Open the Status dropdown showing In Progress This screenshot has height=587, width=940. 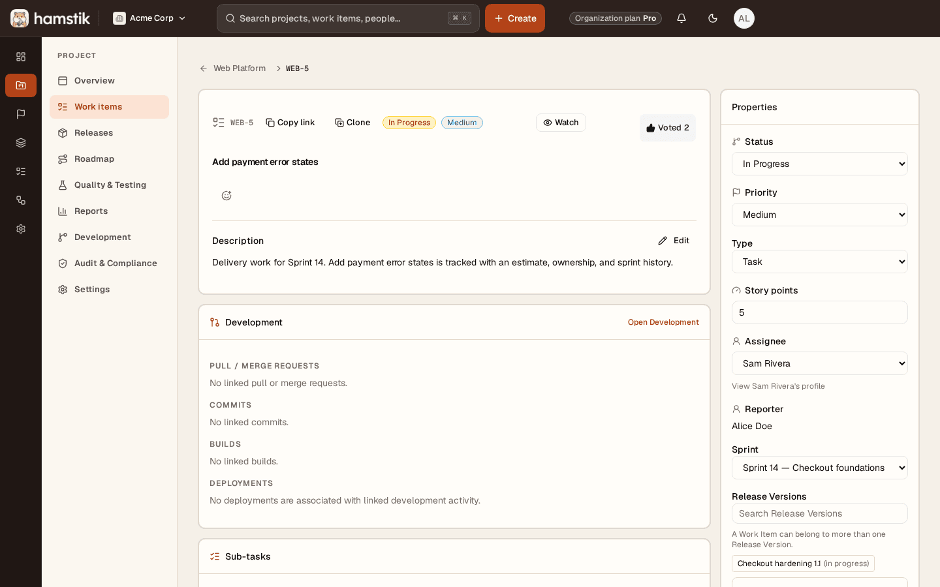(820, 164)
